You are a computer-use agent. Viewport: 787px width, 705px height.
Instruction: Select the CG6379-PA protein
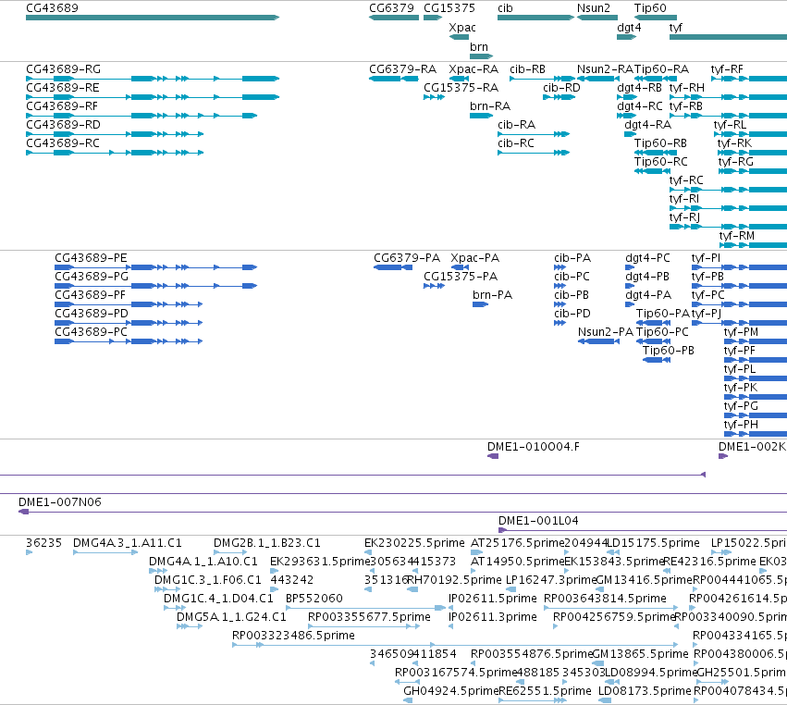(x=393, y=267)
